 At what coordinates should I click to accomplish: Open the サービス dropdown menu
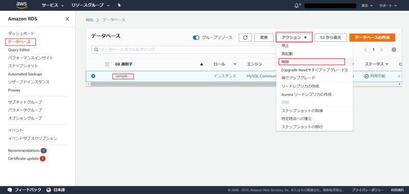(53, 5)
